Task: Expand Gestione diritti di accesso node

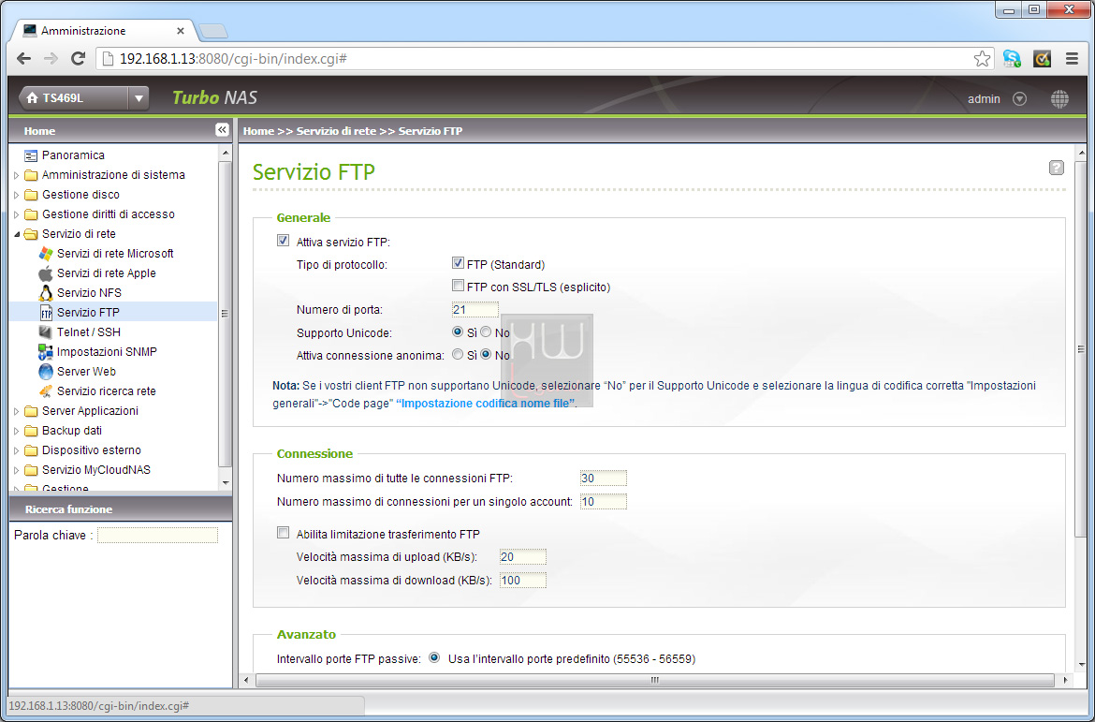Action: (17, 214)
